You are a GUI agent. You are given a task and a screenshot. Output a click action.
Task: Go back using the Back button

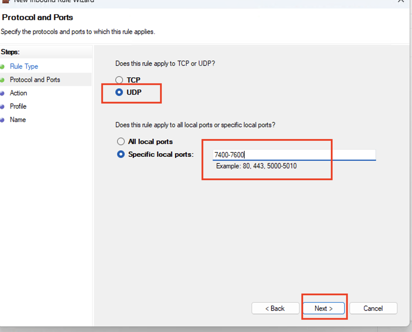pyautogui.click(x=275, y=309)
